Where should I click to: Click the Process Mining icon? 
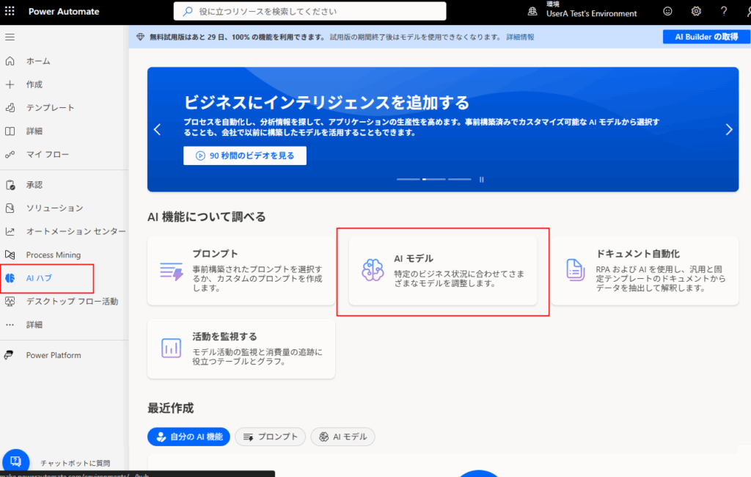10,255
